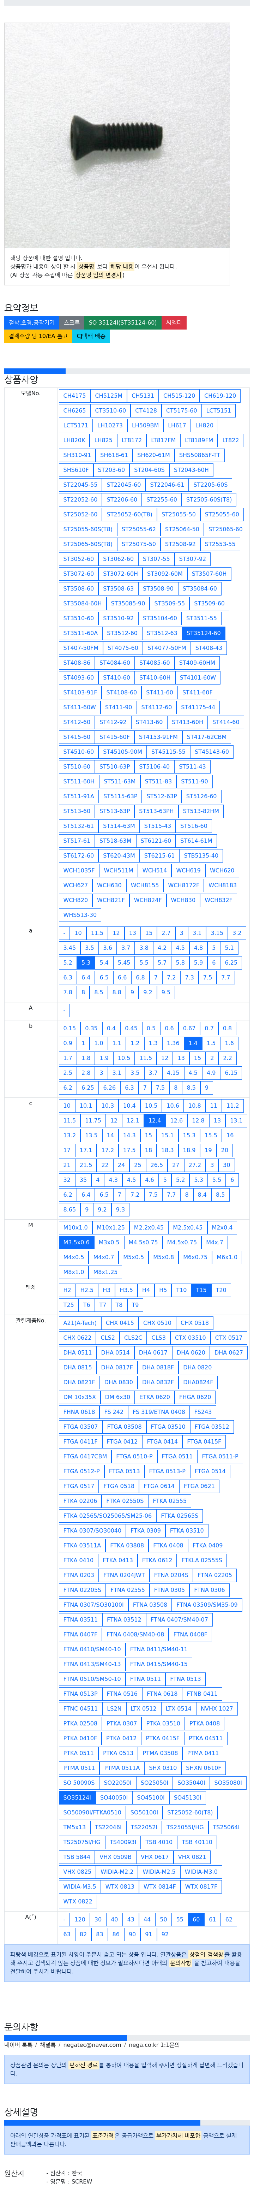This screenshot has height=2186, width=254.
Task: Toggle the selected c value 12.4
Action: (154, 1120)
